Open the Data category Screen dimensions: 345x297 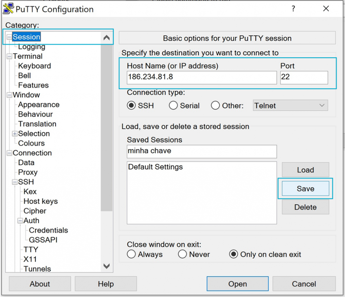[26, 163]
